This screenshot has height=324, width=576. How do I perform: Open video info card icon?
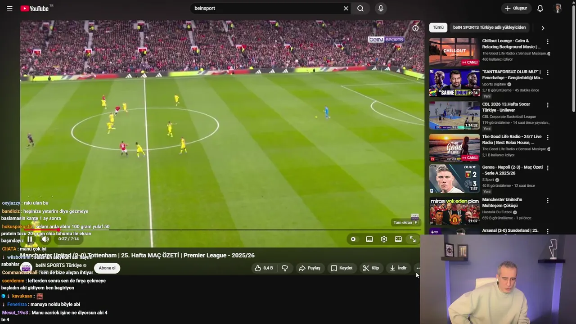[x=415, y=28]
